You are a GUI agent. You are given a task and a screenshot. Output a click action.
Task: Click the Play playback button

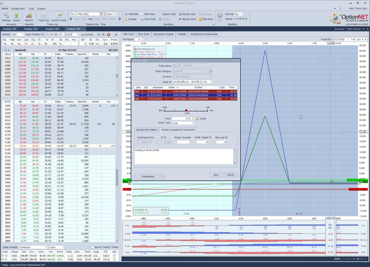[x=220, y=16]
